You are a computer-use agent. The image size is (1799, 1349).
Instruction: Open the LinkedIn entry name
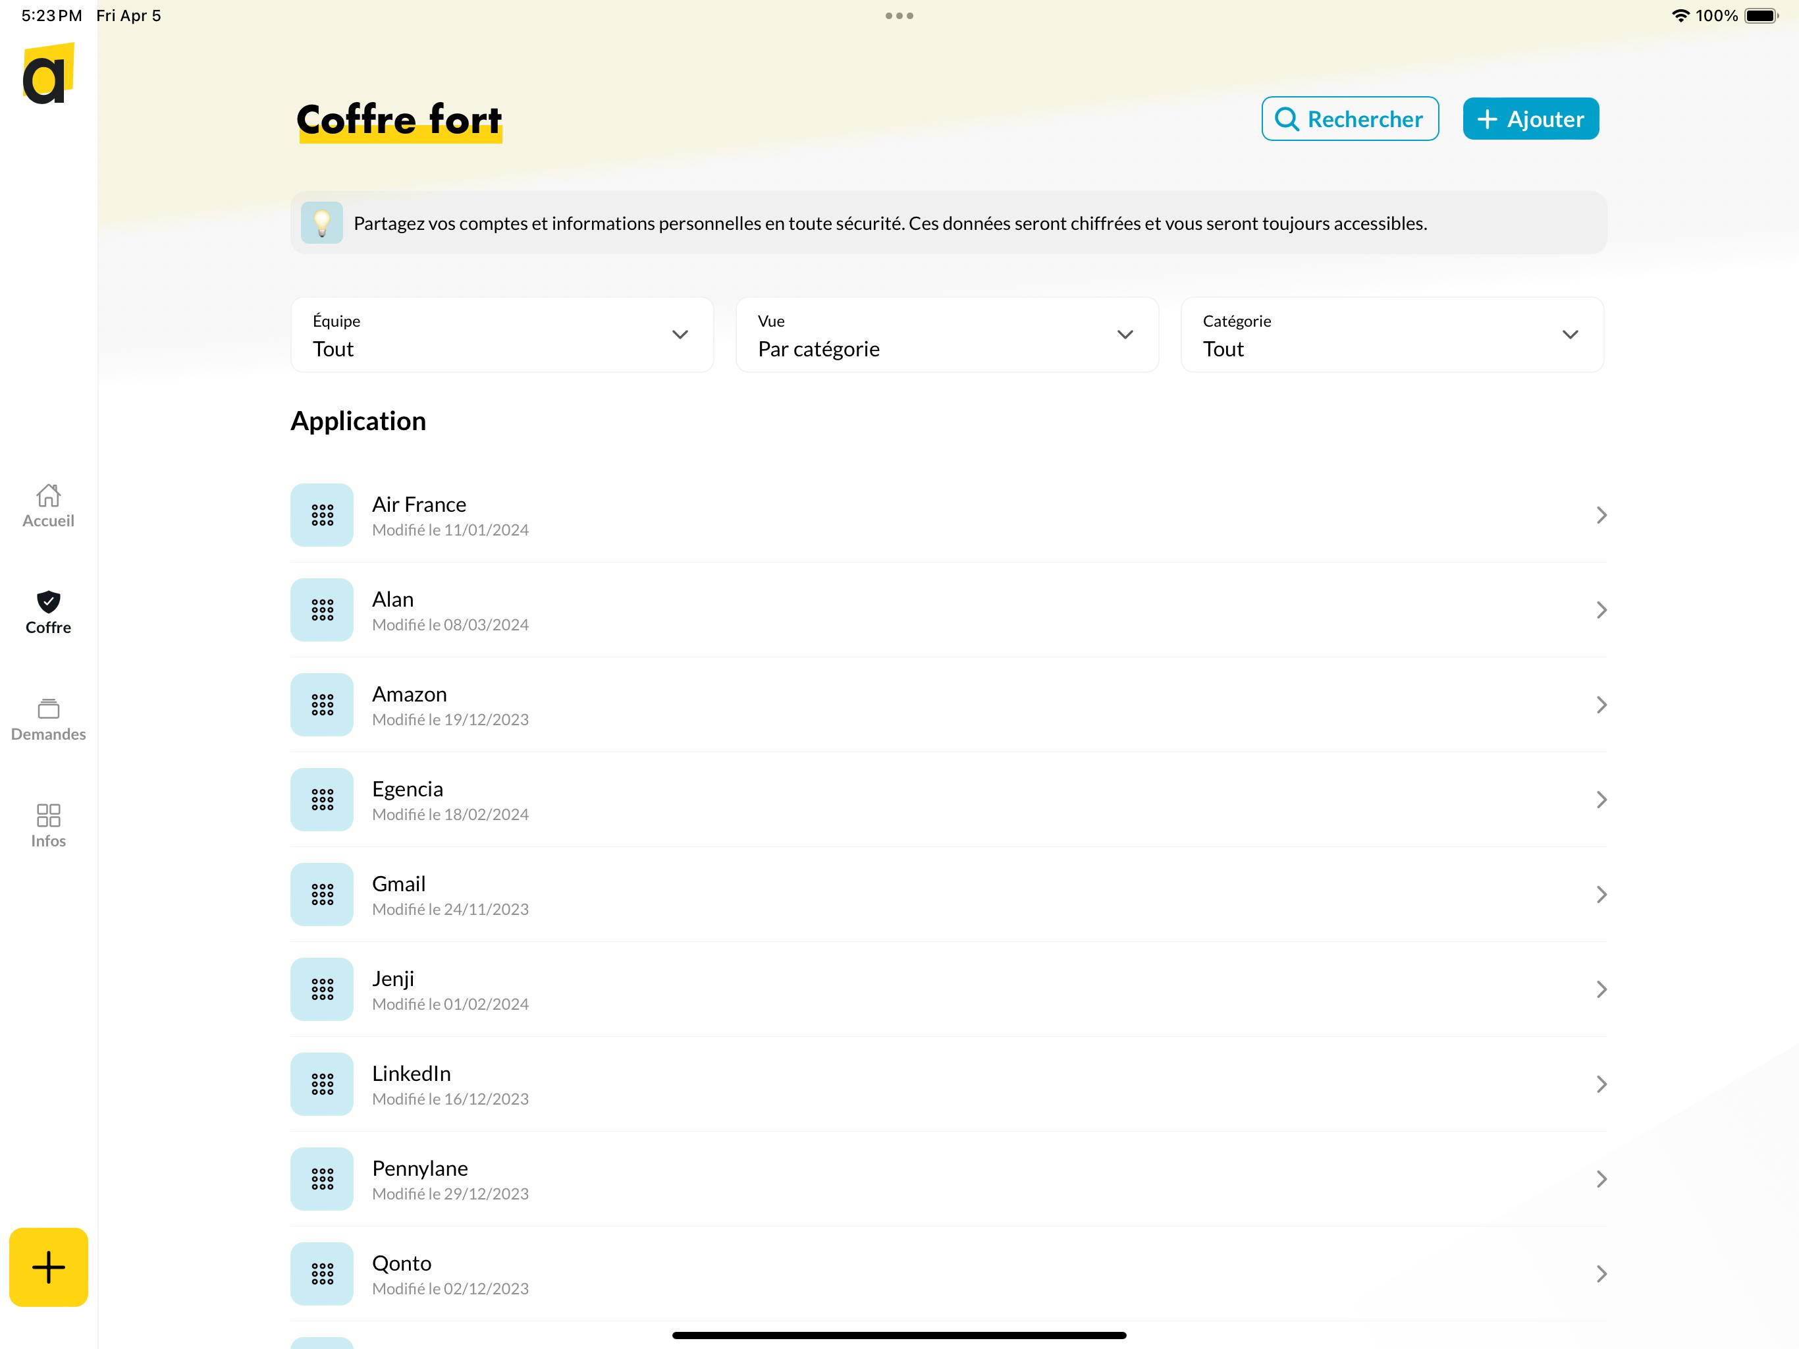pyautogui.click(x=412, y=1074)
